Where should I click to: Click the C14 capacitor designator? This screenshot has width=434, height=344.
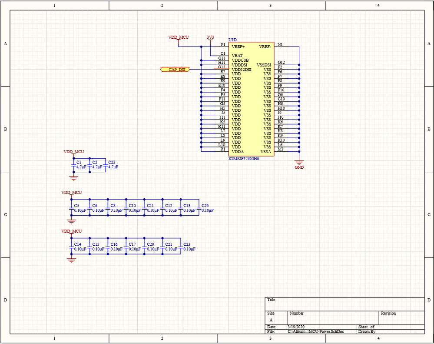(77, 244)
